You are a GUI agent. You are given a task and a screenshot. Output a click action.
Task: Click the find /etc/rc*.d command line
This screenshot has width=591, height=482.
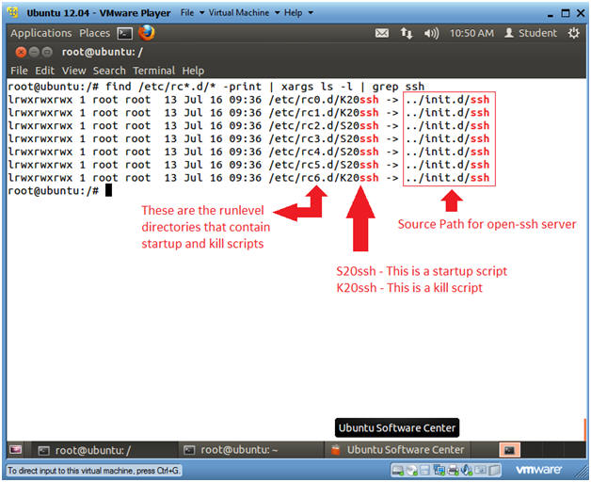[x=216, y=87]
